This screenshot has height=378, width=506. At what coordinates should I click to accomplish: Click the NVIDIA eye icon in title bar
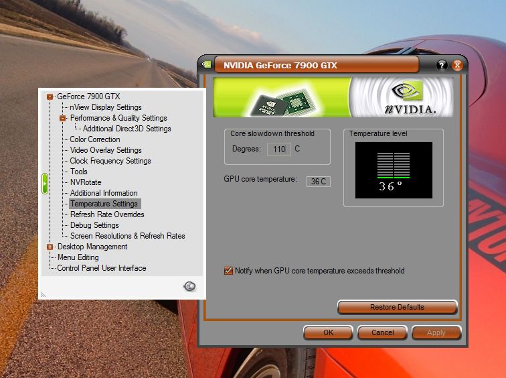coord(207,64)
